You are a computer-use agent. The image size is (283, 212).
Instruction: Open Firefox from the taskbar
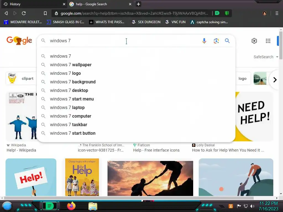[71, 206]
